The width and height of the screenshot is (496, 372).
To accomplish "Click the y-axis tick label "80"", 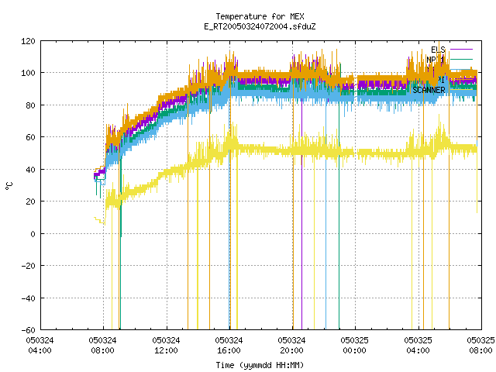I will [30, 105].
